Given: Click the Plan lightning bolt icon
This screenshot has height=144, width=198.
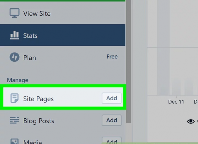Looking at the screenshot, I should click(x=15, y=57).
